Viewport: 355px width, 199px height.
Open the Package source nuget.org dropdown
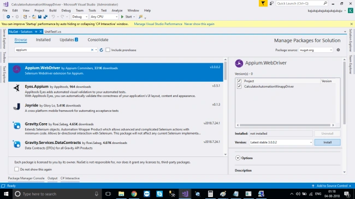point(316,50)
